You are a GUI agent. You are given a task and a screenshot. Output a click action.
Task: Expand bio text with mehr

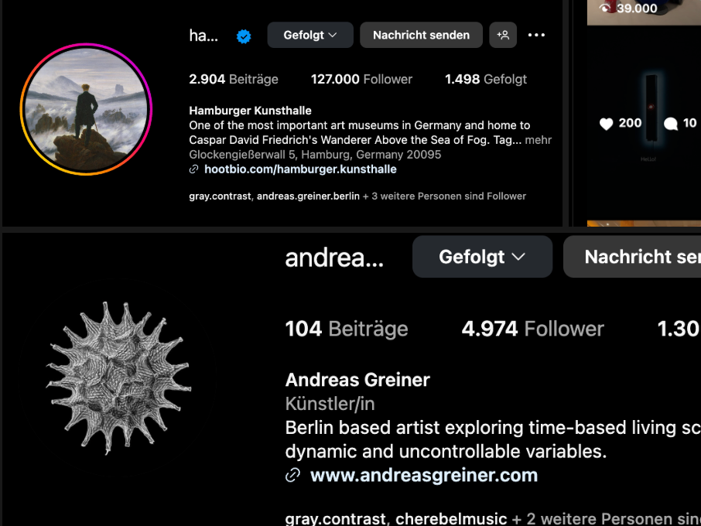(x=539, y=140)
